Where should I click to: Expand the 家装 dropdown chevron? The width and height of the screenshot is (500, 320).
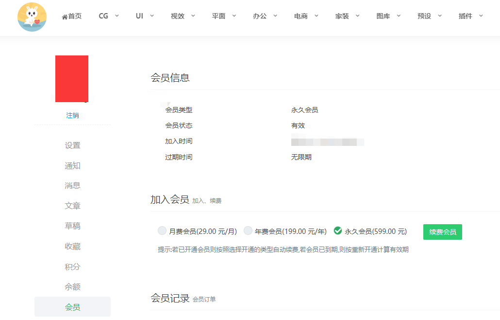click(357, 16)
